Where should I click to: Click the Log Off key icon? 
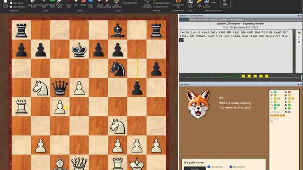[x=199, y=4]
